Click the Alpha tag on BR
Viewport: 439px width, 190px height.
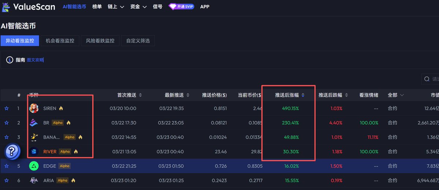click(58, 123)
